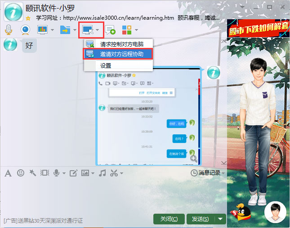Click the sender avatar beside 好 message

(10, 45)
